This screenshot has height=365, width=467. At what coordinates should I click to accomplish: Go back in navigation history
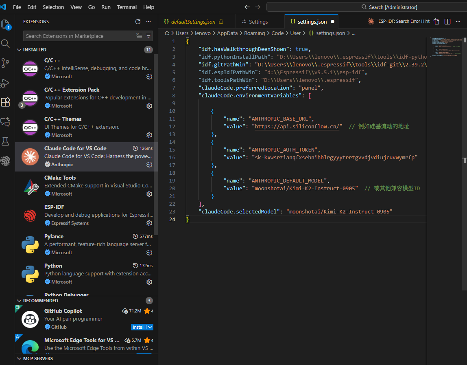click(247, 7)
